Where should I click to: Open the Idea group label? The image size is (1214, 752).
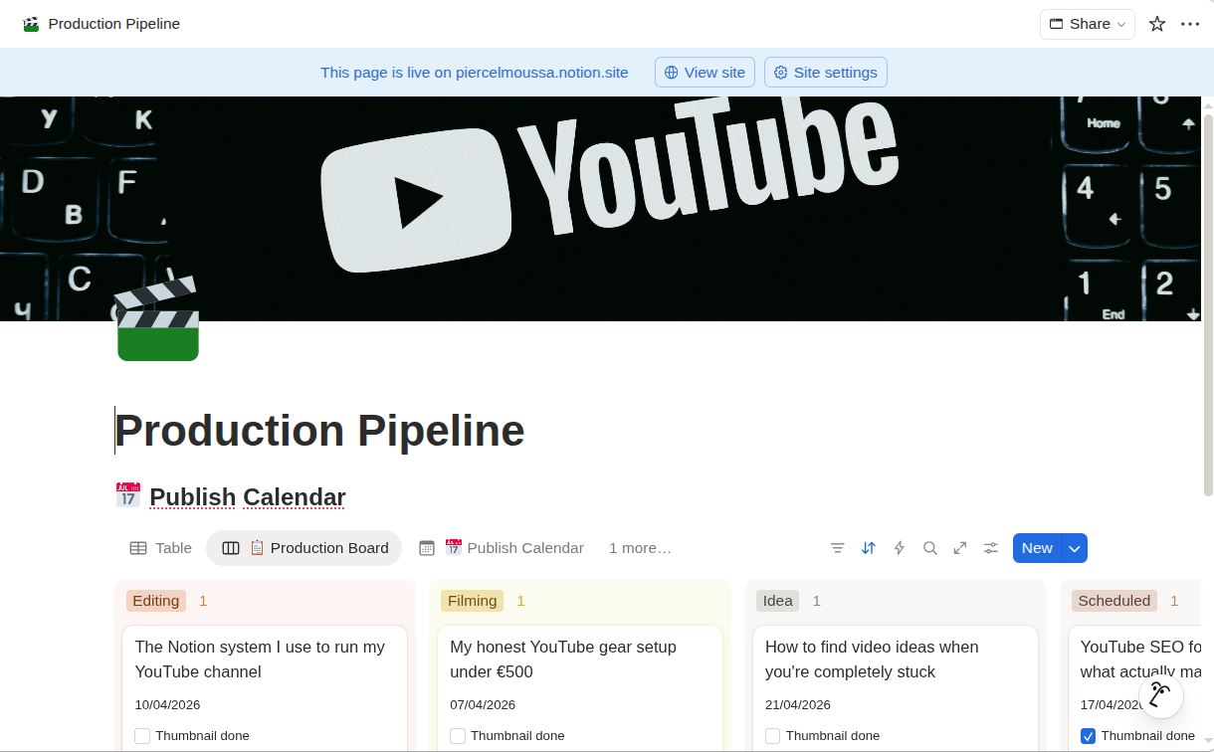[x=778, y=601]
